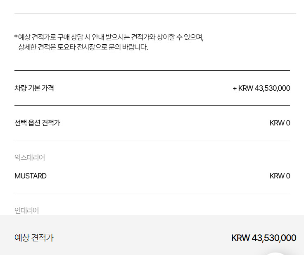This screenshot has height=255, width=304.
Task: Click the 인테리어 section heading
Action: click(x=26, y=211)
